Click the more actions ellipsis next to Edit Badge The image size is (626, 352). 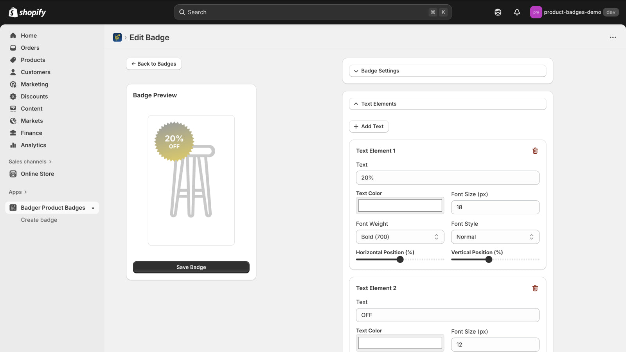[x=612, y=37]
